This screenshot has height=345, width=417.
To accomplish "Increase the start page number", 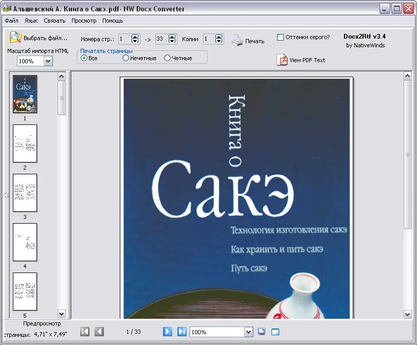I will pos(135,37).
